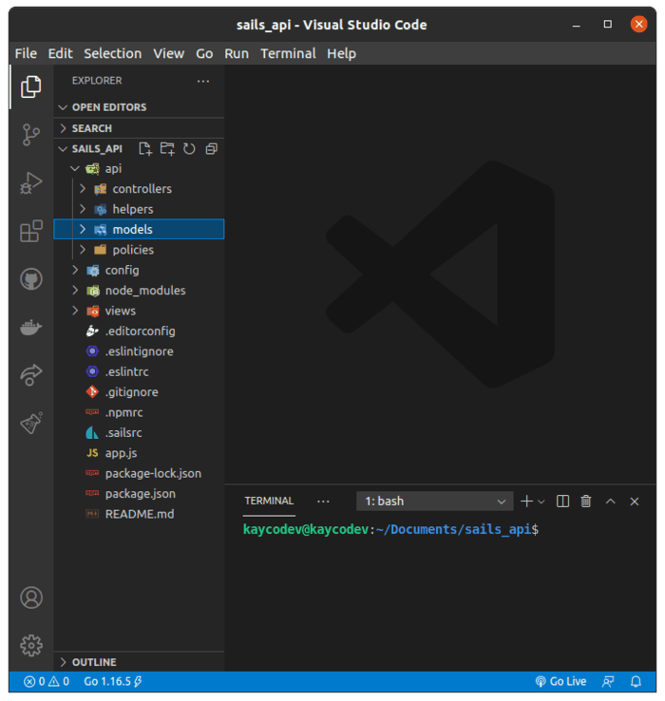This screenshot has height=701, width=665.
Task: Open the .npmrc file
Action: pos(139,412)
